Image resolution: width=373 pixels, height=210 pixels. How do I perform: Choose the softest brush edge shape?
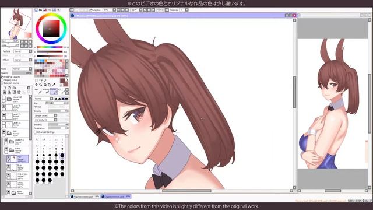[x=56, y=99]
